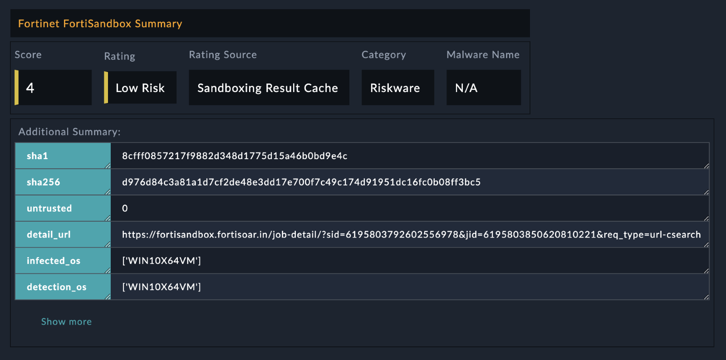Click the Sandboxing Result Cache box
The image size is (726, 360).
click(x=268, y=88)
